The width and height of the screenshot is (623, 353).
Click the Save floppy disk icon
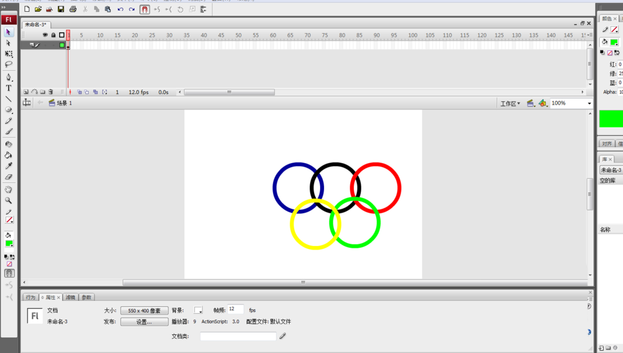coord(61,9)
